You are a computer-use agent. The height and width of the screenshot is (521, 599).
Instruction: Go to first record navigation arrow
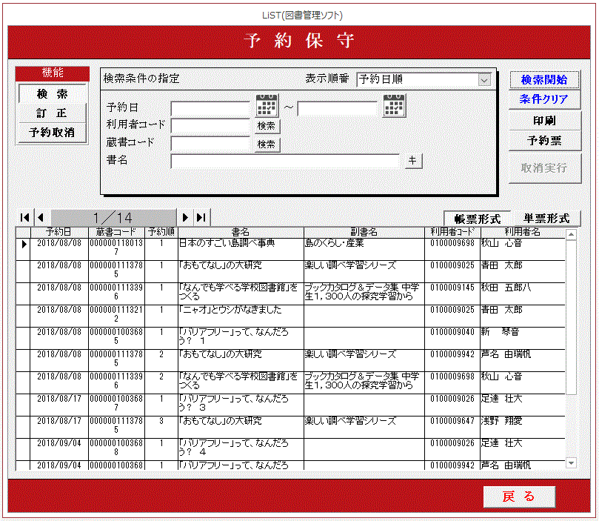point(25,217)
